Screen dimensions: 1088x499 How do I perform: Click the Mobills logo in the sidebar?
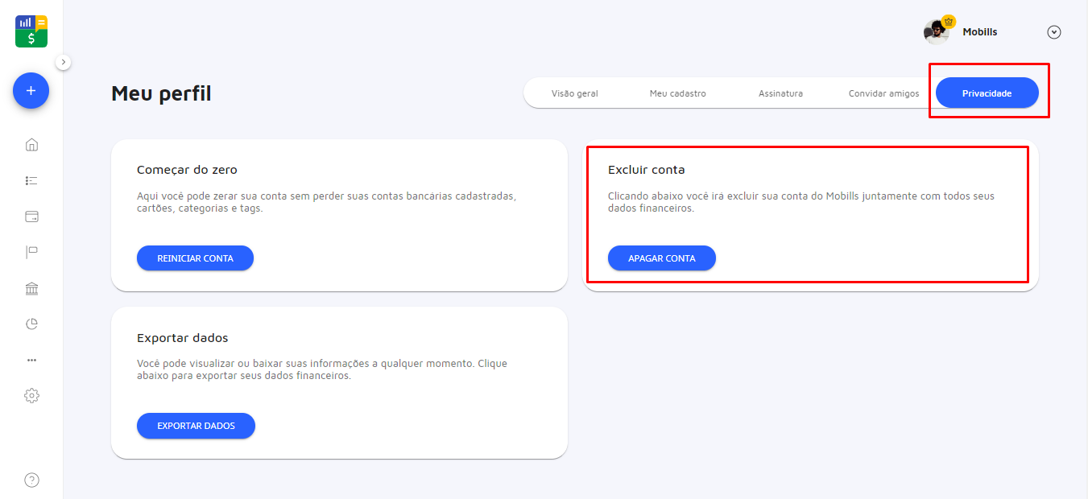[x=31, y=31]
